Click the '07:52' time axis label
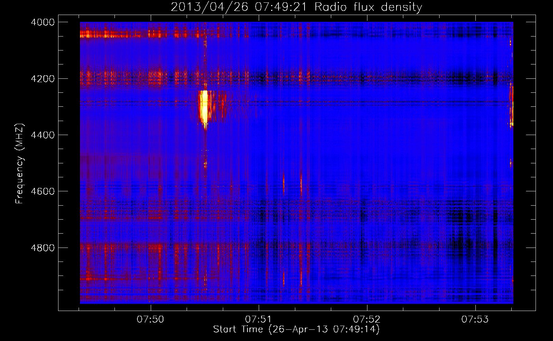The width and height of the screenshot is (553, 341). tap(367, 320)
